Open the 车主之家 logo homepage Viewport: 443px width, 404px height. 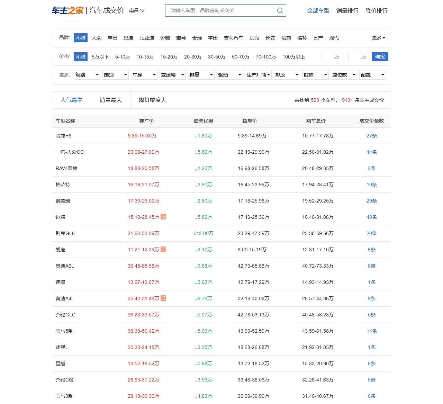(x=68, y=10)
